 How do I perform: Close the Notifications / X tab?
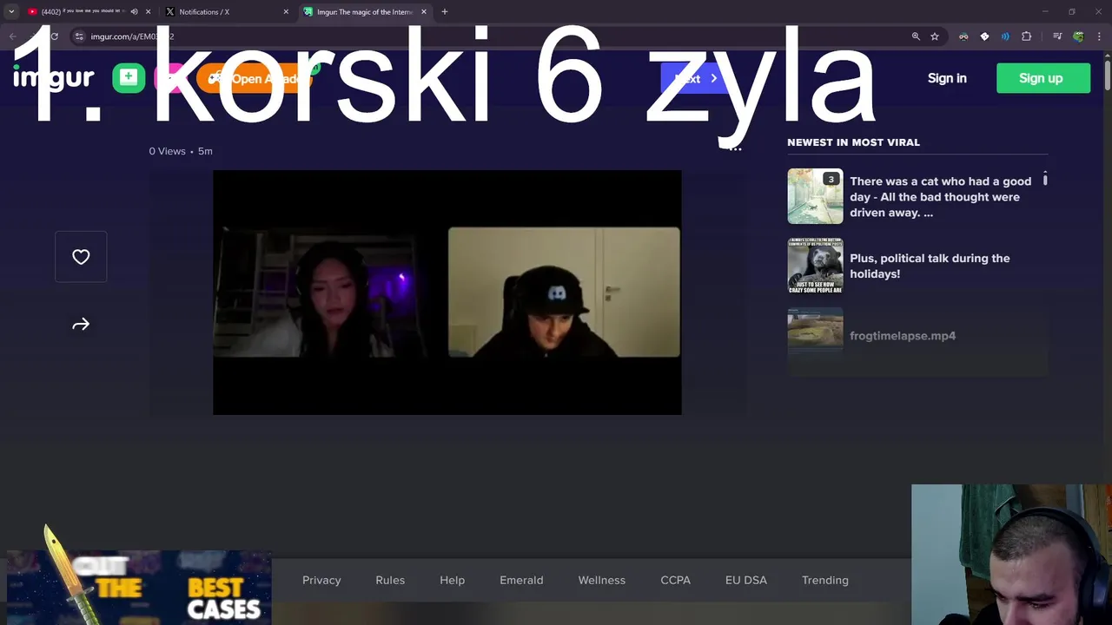pyautogui.click(x=286, y=11)
